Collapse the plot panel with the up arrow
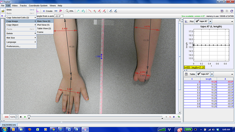The image size is (235, 132). pos(232,21)
